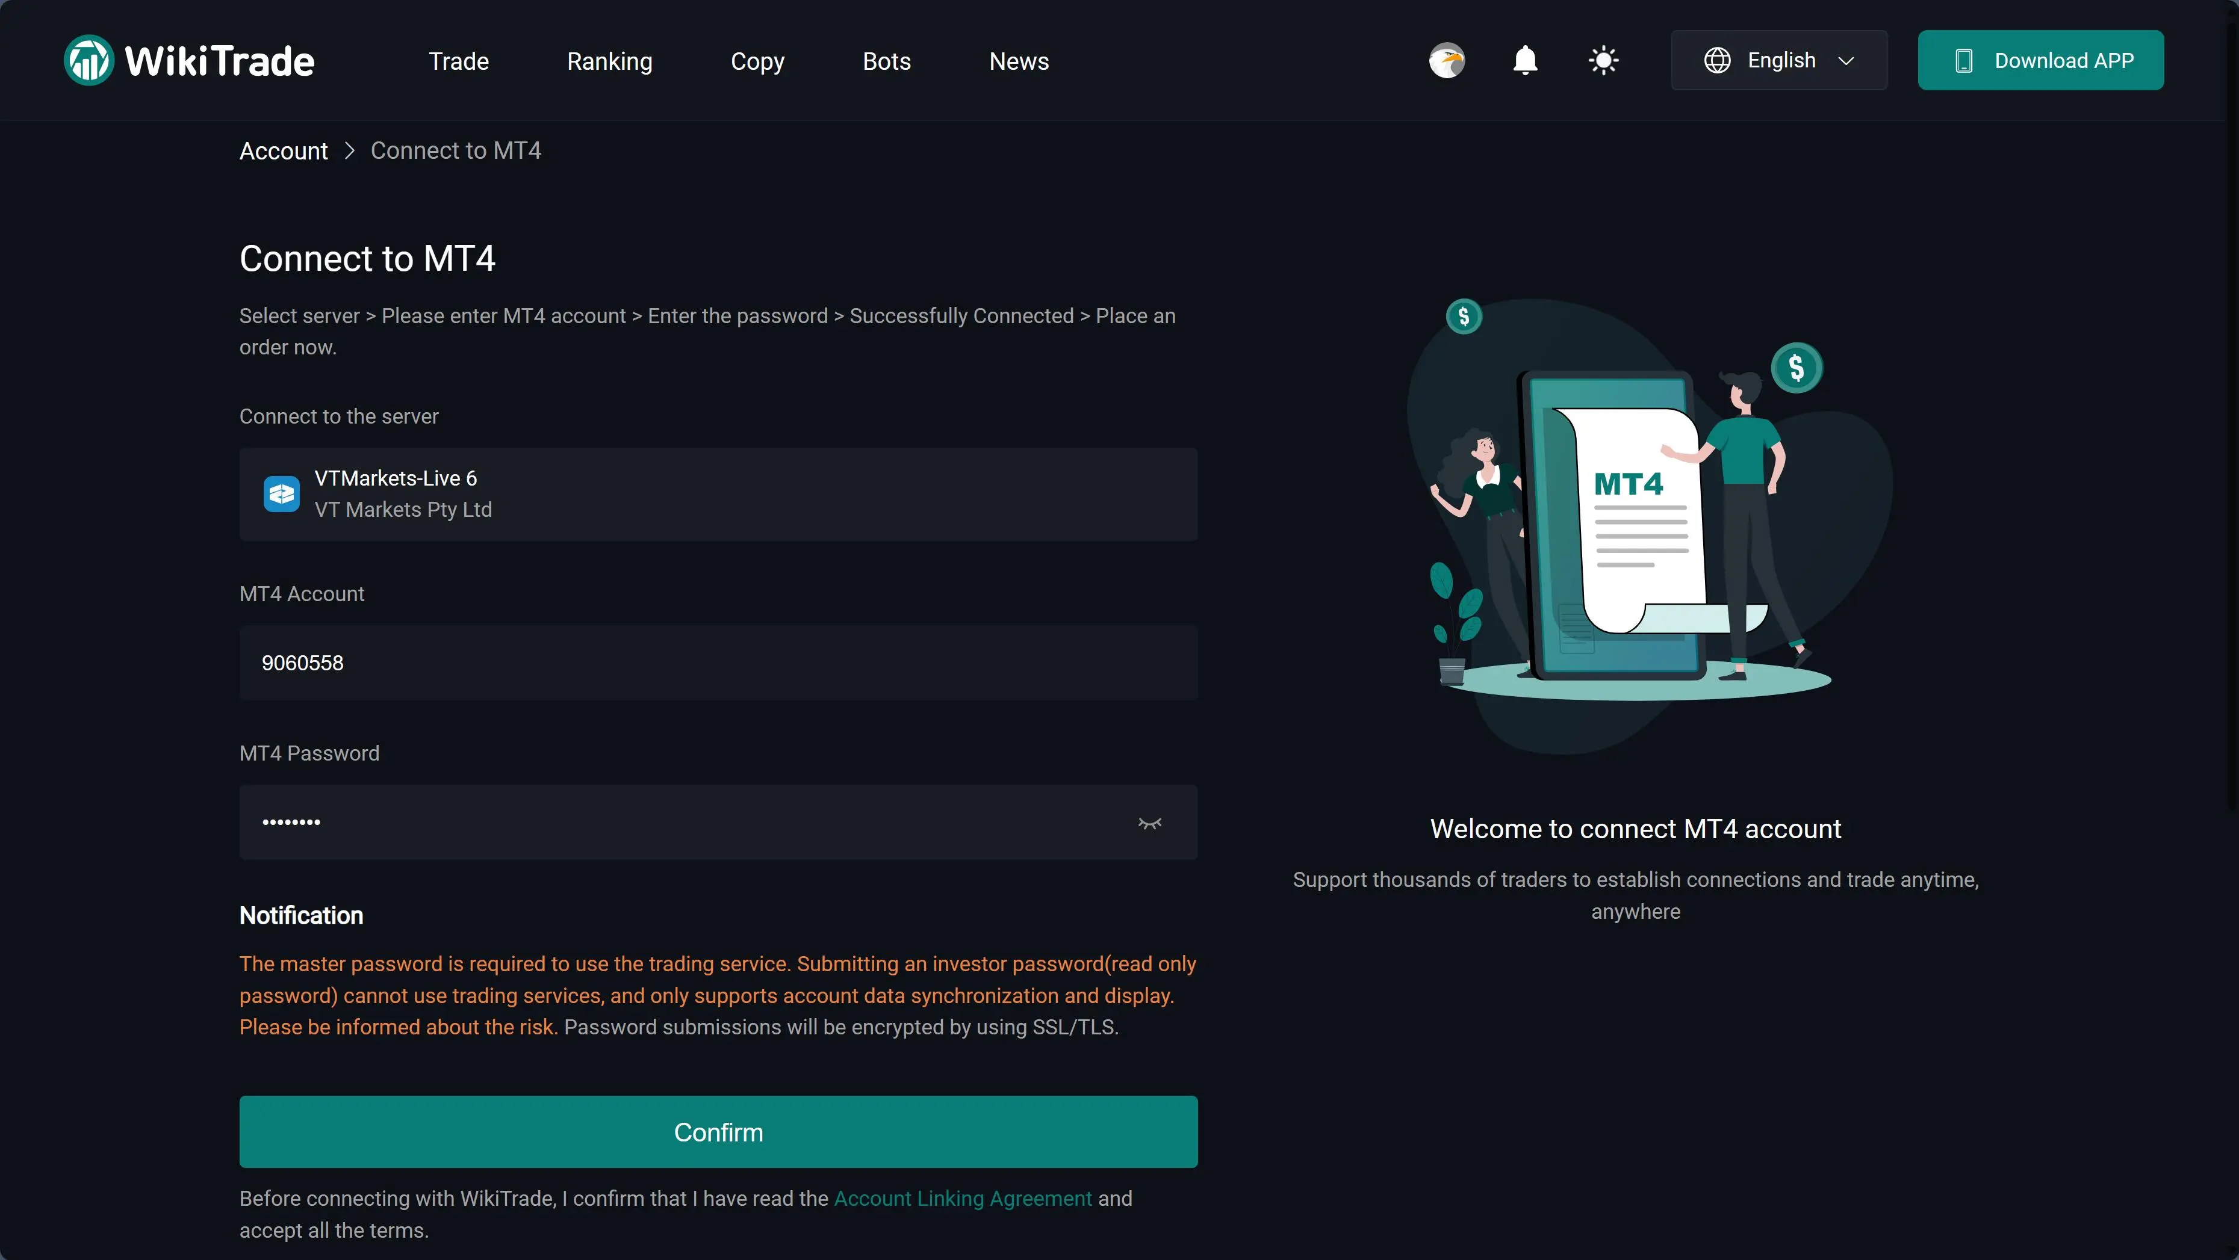Focus the MT4 Account input field

[x=719, y=663]
